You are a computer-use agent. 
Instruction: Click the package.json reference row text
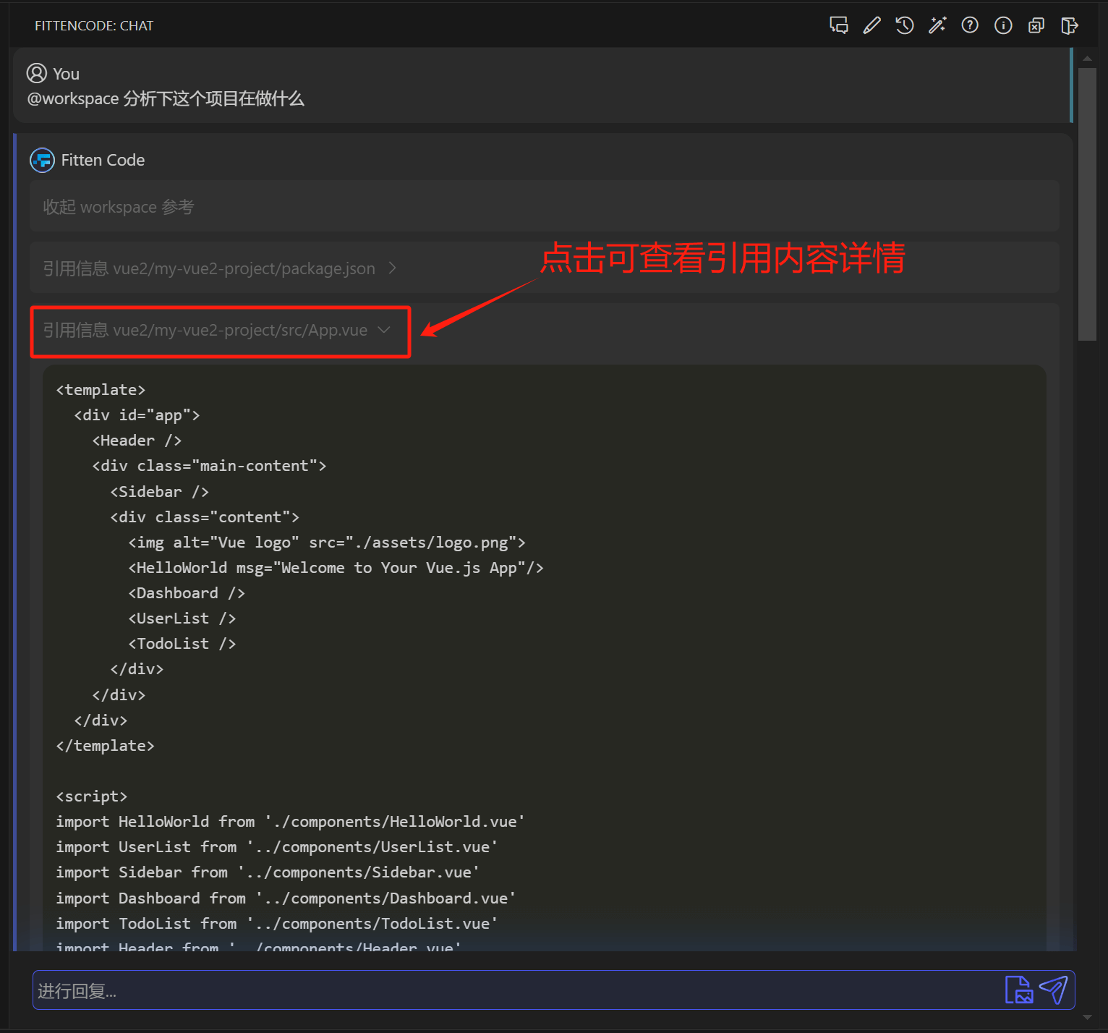209,269
